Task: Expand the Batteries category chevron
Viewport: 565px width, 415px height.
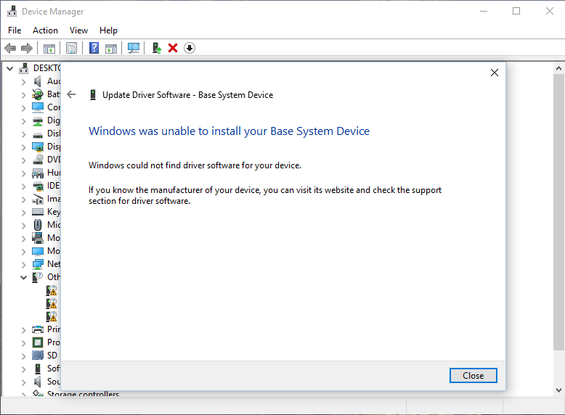Action: coord(24,95)
